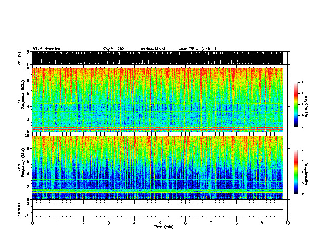Click time axis tick label '1'
The width and height of the screenshot is (324, 250).
(58, 223)
